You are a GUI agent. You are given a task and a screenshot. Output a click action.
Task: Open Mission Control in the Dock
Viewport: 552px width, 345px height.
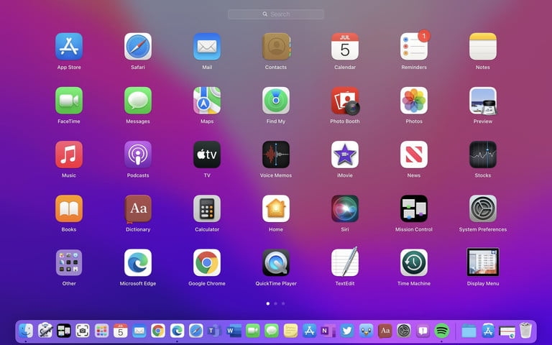[x=64, y=331]
